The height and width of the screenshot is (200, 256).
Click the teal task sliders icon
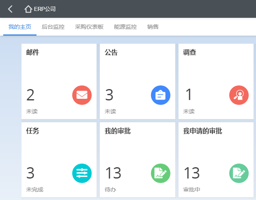(x=82, y=173)
